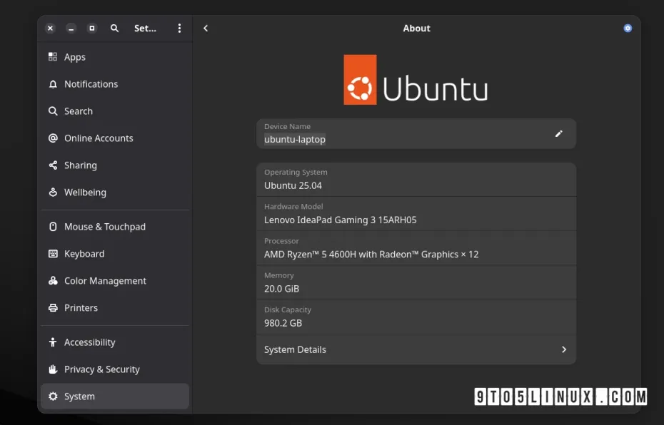The image size is (664, 425).
Task: Click the AMD Ryzen 5 4600H processor text
Action: (371, 254)
